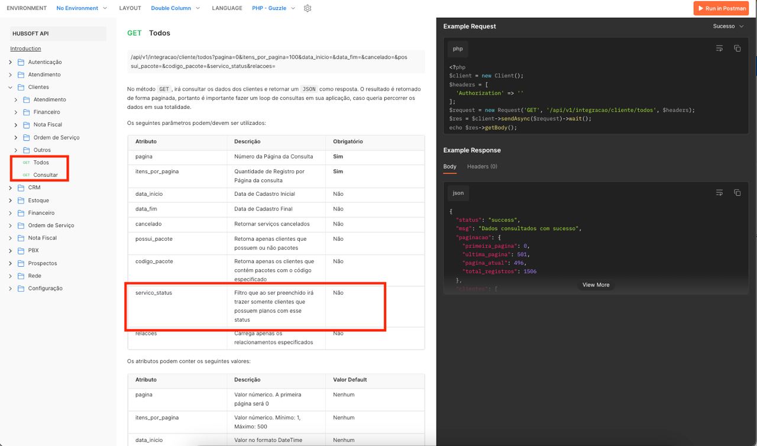Expand the CRM folder chevron
This screenshot has height=446, width=757.
point(11,188)
